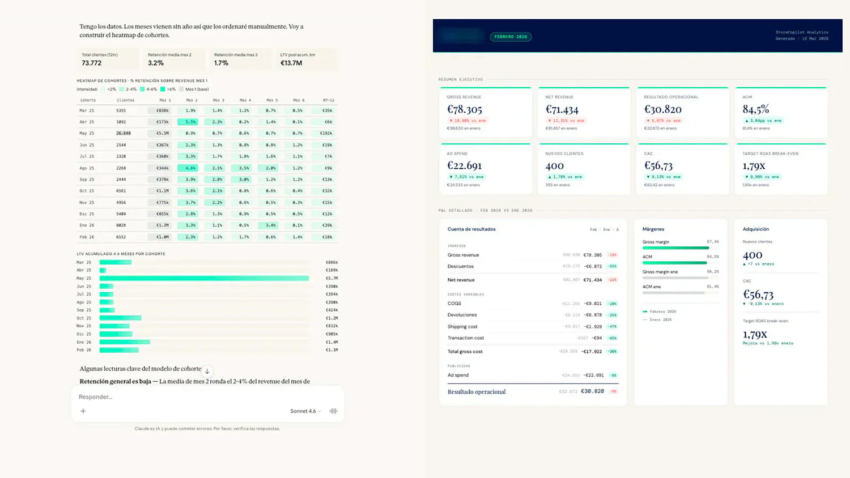Click the Responder text input field
This screenshot has height=478, width=850.
[x=207, y=396]
